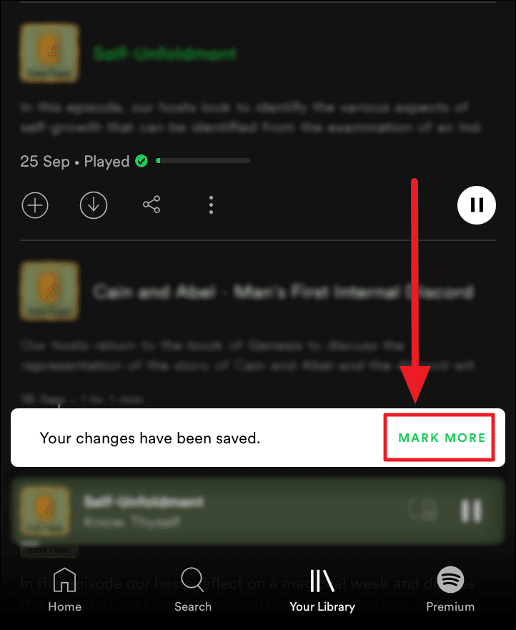Open the first episode's cover artwork

[49, 53]
